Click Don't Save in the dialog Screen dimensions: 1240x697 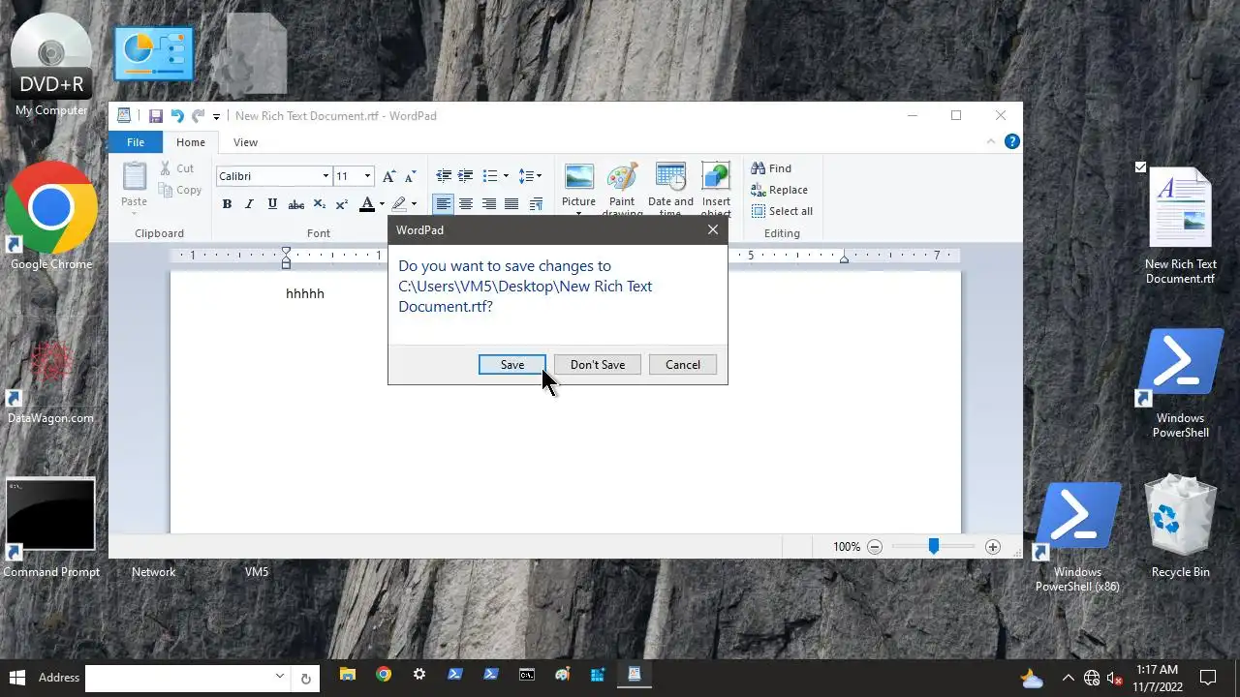click(598, 365)
